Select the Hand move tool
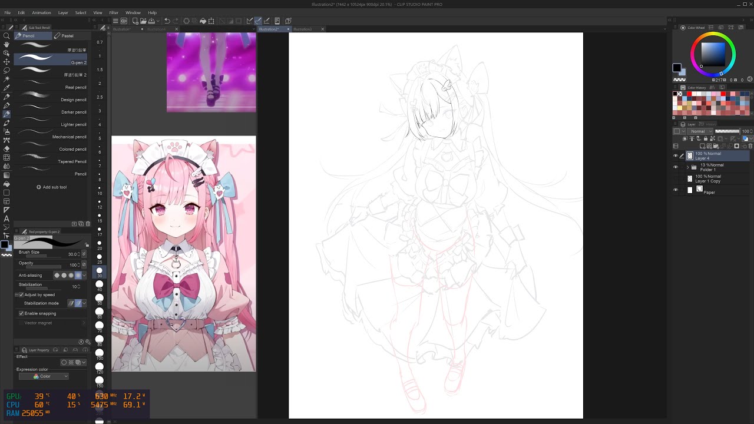The image size is (754, 424). 6,45
